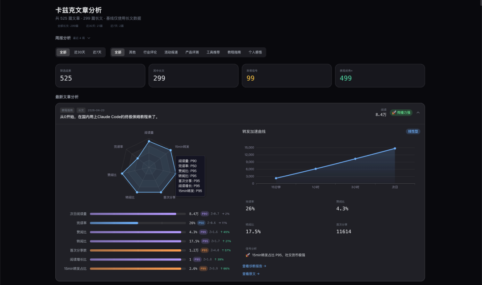Viewport: 482px width, 285px height.
Task: Filter by 行业评论 category tab
Action: pyautogui.click(x=150, y=52)
